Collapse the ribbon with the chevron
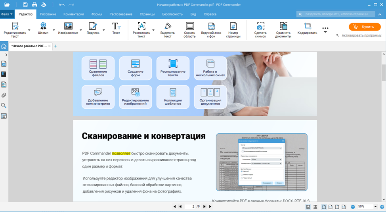 pos(380,14)
